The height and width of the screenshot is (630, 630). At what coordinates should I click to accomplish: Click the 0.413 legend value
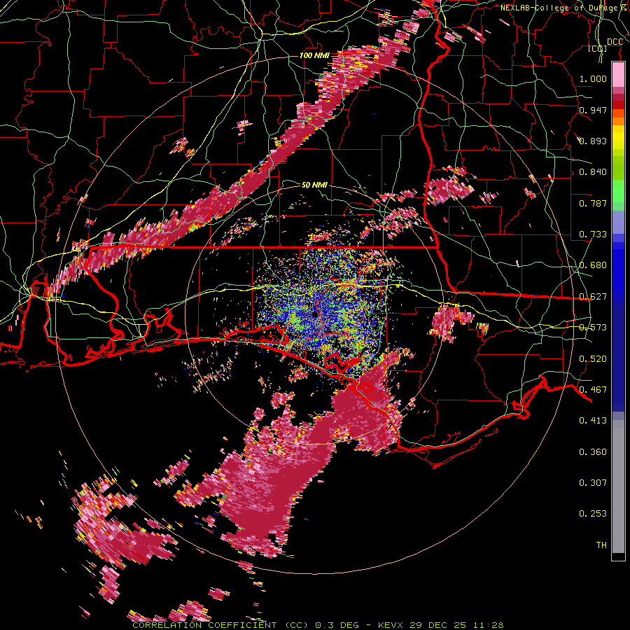(593, 421)
